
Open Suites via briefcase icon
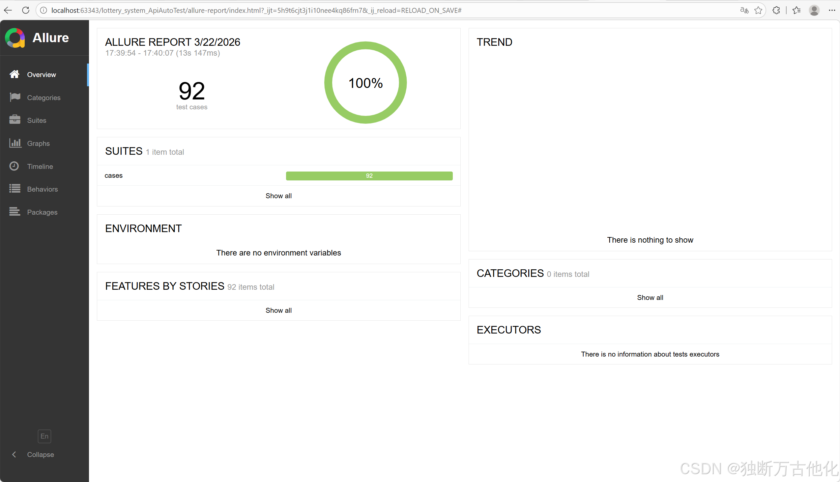[15, 120]
